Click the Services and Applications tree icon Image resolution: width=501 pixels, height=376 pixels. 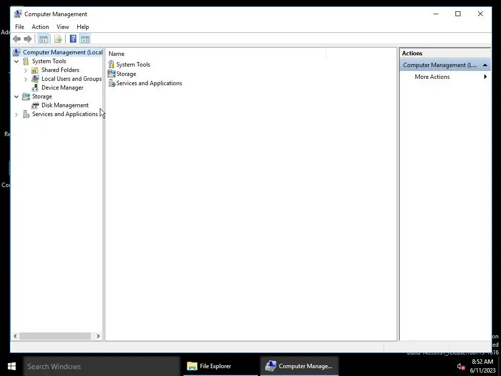(x=26, y=114)
